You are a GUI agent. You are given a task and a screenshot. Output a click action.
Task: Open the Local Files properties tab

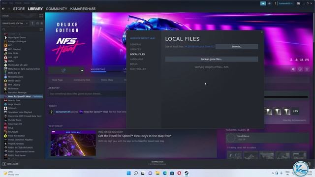click(x=137, y=54)
